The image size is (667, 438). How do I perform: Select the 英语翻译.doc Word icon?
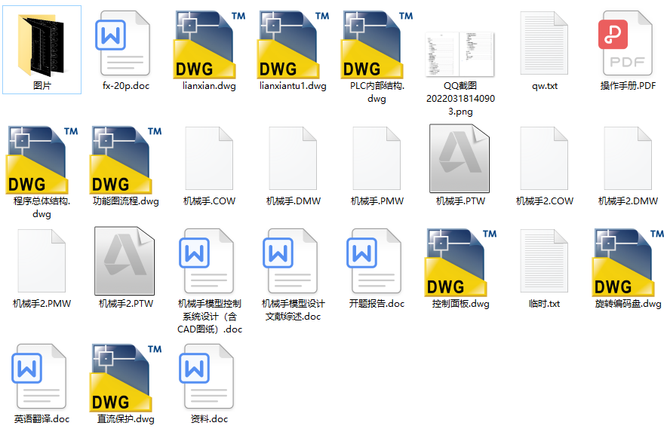coord(39,377)
